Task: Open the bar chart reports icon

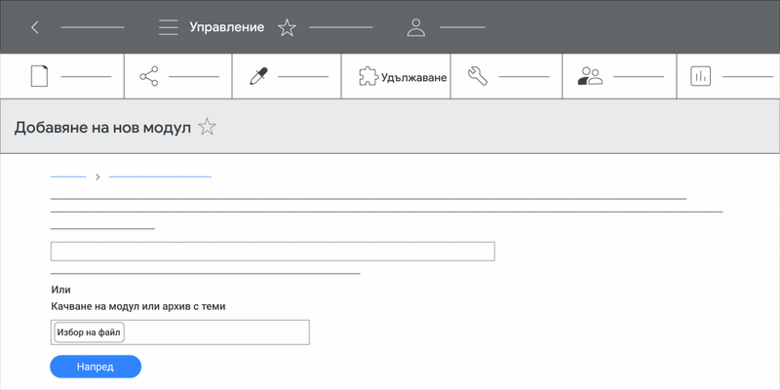Action: pyautogui.click(x=700, y=77)
